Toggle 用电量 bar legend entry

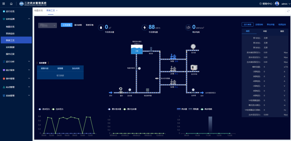(193, 109)
